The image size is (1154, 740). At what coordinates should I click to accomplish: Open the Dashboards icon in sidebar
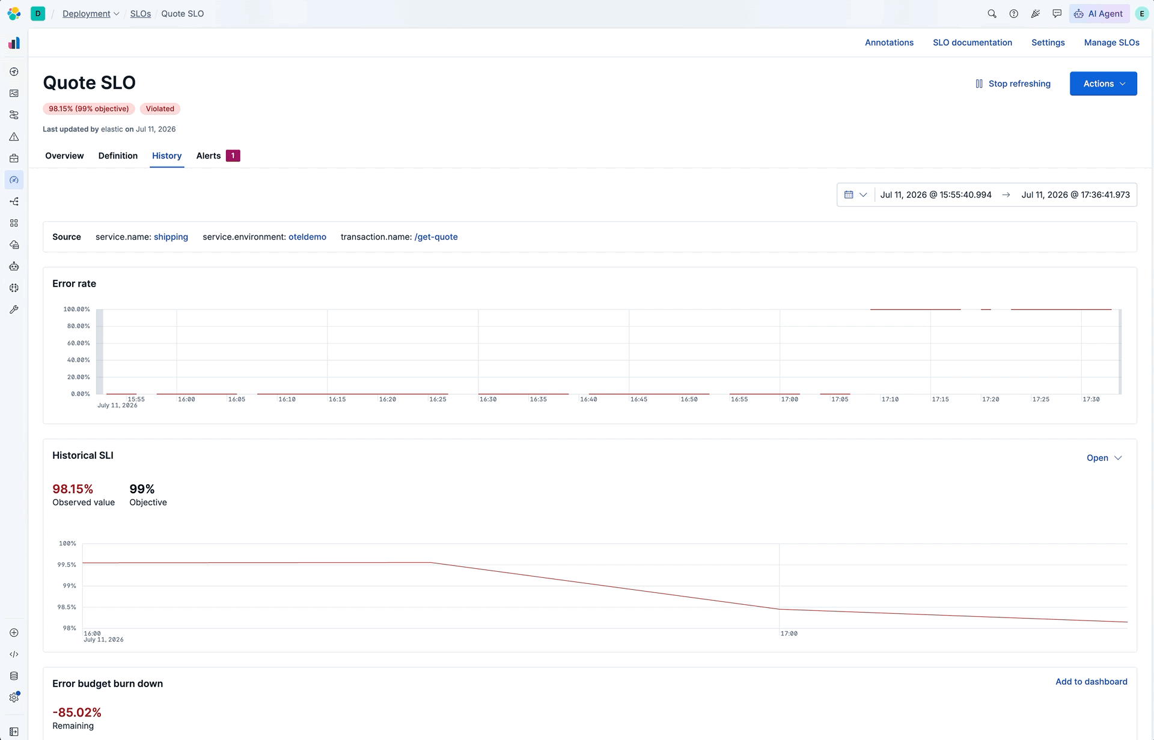(14, 93)
